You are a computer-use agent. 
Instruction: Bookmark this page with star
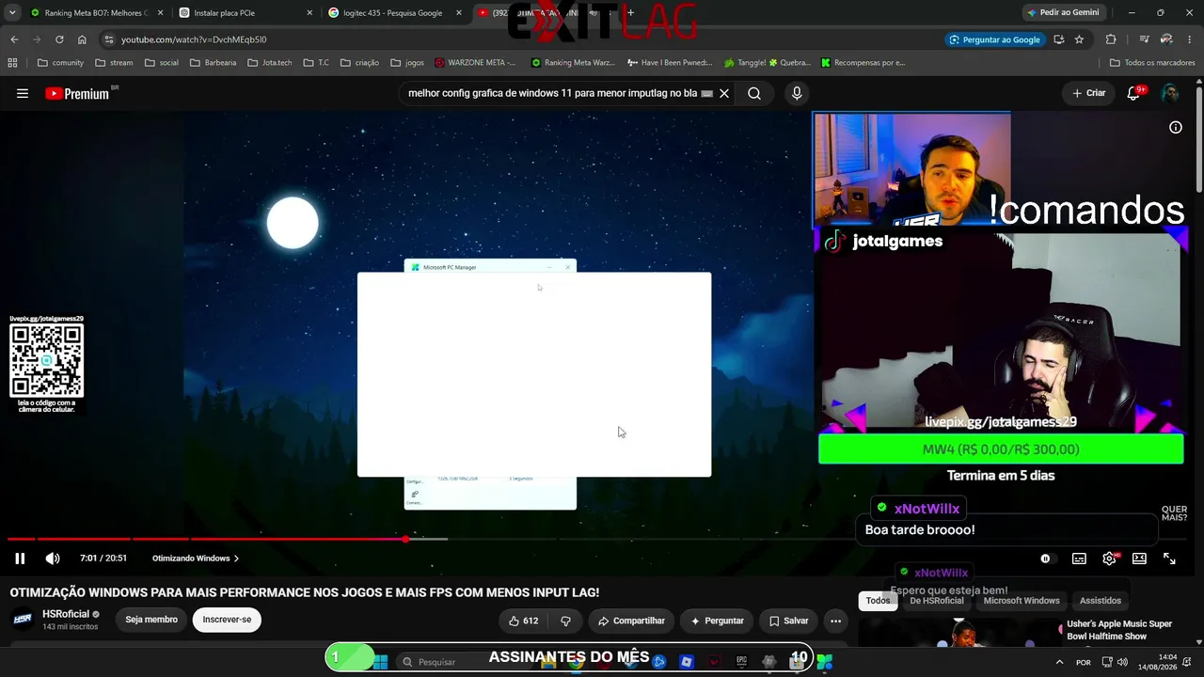(x=1079, y=39)
